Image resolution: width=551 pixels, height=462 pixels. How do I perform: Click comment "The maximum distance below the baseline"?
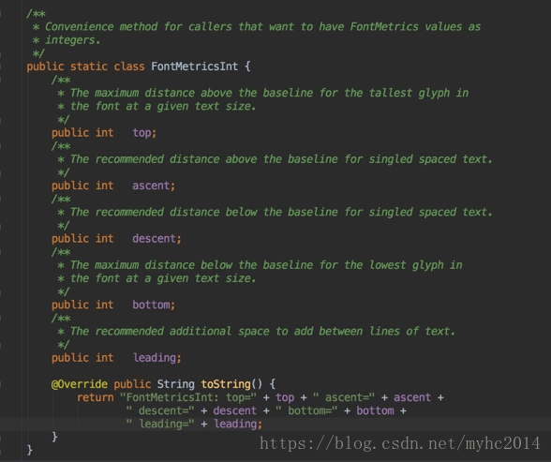pos(260,265)
